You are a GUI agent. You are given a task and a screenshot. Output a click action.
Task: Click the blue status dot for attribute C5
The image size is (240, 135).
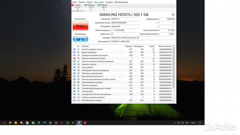click(74, 100)
